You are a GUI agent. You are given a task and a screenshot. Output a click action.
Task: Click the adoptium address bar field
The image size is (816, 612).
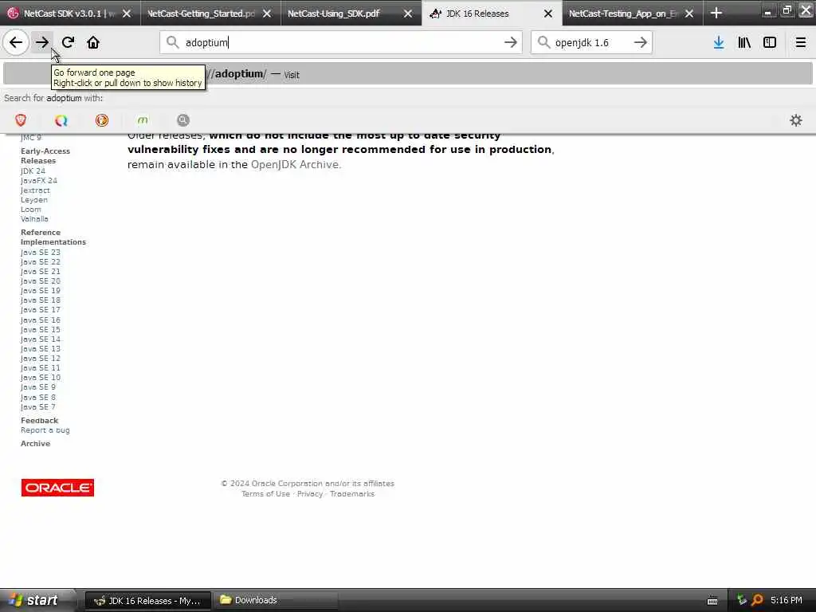341,42
